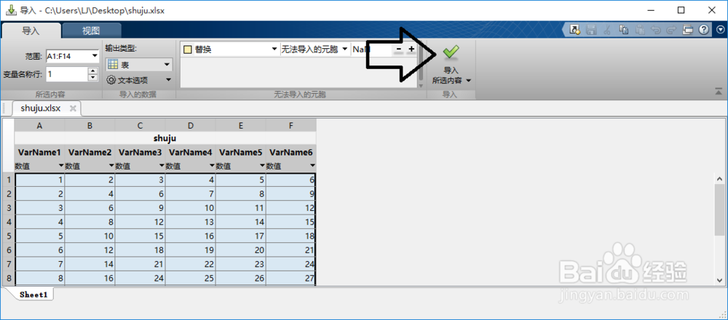Open the 导入所选内容 dropdown arrow
The image size is (728, 320).
click(x=468, y=81)
